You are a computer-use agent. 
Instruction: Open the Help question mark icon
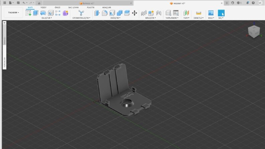pos(253,3)
